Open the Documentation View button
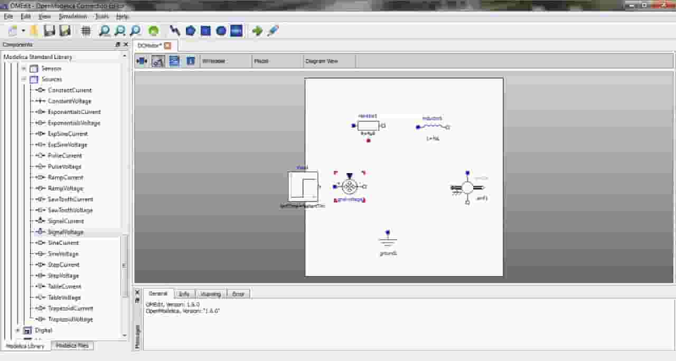This screenshot has height=361, width=676. pos(191,61)
